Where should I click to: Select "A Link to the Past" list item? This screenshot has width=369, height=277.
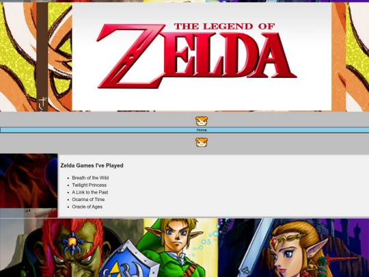[x=90, y=192]
